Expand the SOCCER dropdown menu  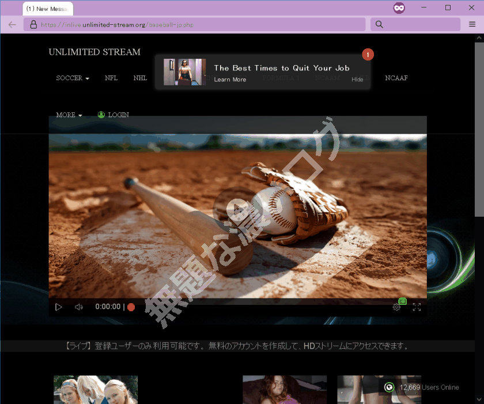pos(73,78)
